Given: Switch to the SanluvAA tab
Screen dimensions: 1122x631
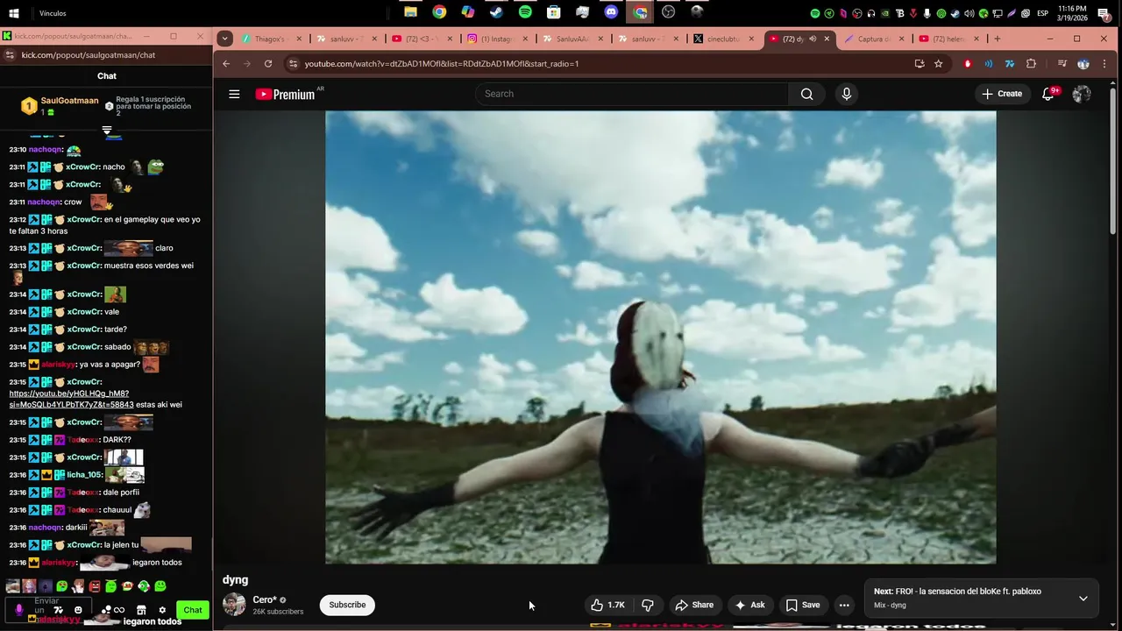Looking at the screenshot, I should 572,39.
